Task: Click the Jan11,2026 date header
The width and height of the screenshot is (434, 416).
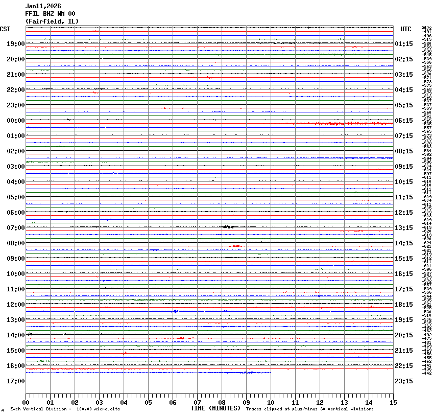Action: pyautogui.click(x=42, y=6)
